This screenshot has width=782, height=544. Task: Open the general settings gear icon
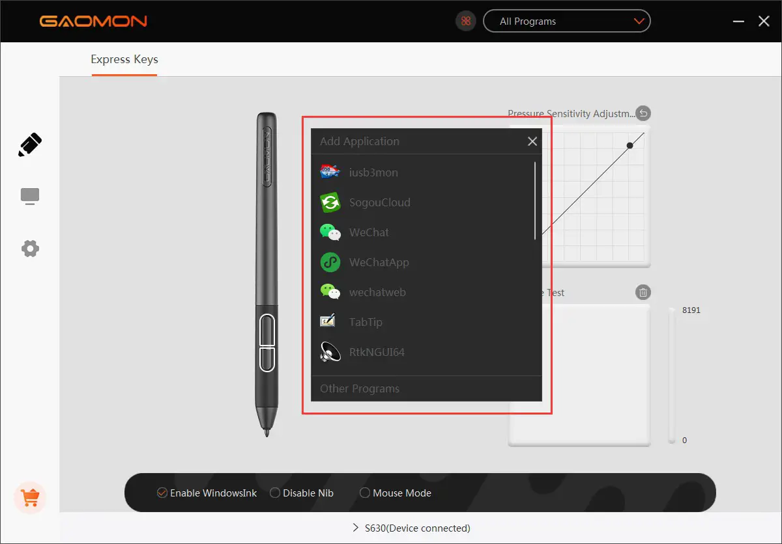pos(30,248)
